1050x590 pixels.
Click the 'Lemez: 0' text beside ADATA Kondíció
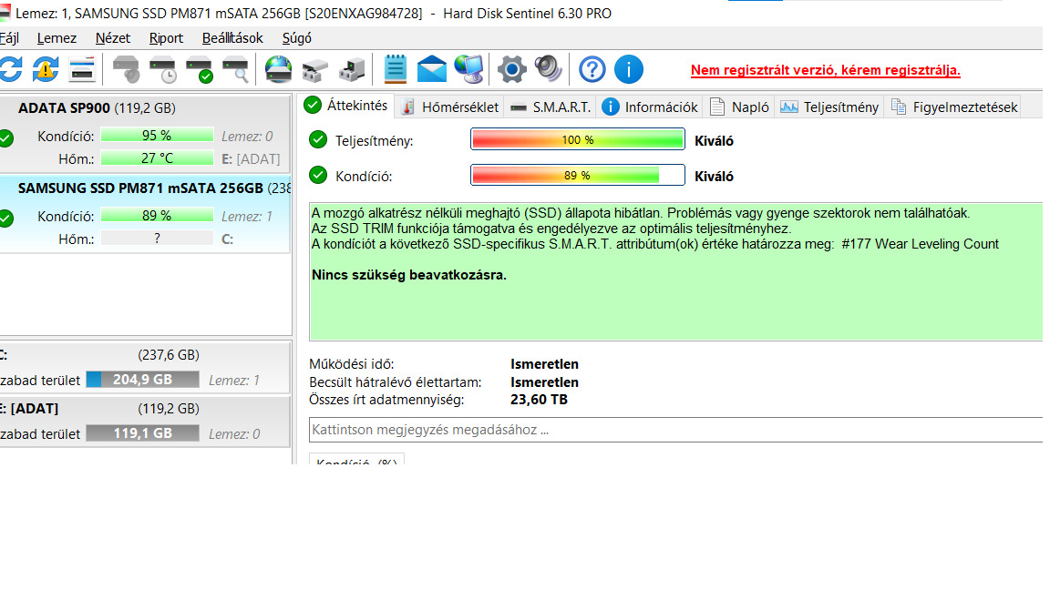[x=247, y=136]
